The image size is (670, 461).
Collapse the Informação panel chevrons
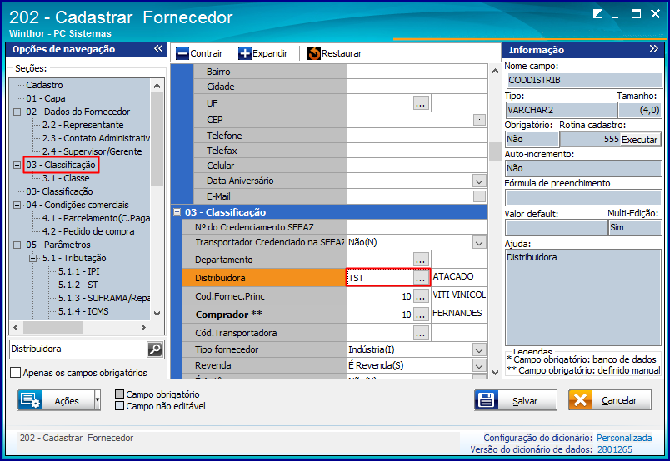(654, 48)
